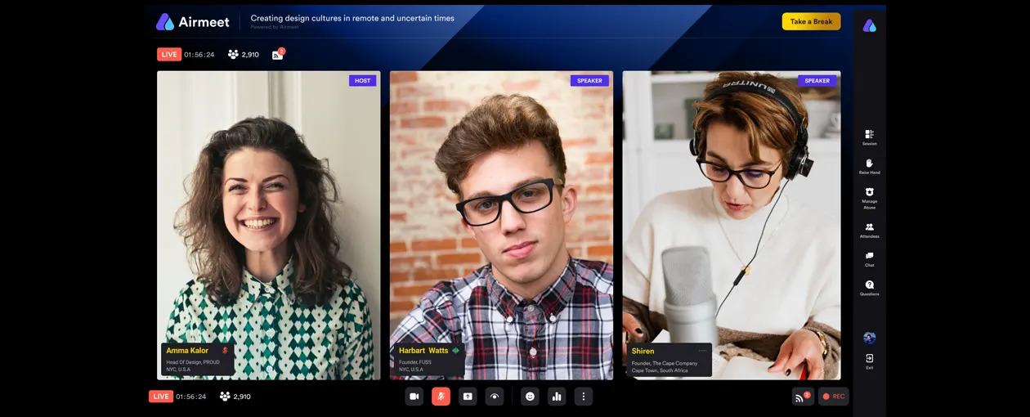The width and height of the screenshot is (1030, 417).
Task: Open the polls bar chart icon
Action: tap(557, 397)
